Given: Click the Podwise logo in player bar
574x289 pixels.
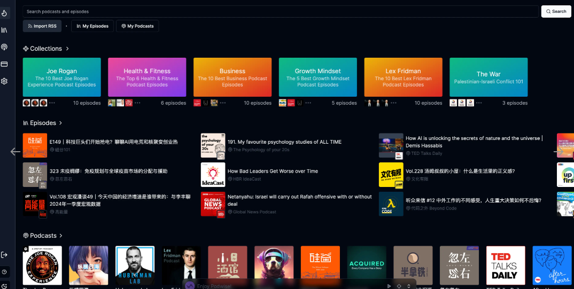Looking at the screenshot, I should (190, 286).
